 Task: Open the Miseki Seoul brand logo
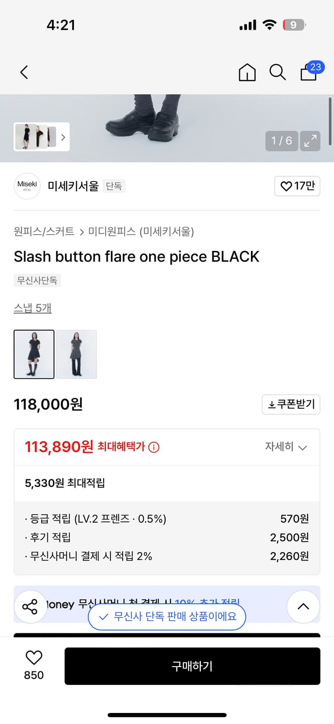point(27,186)
